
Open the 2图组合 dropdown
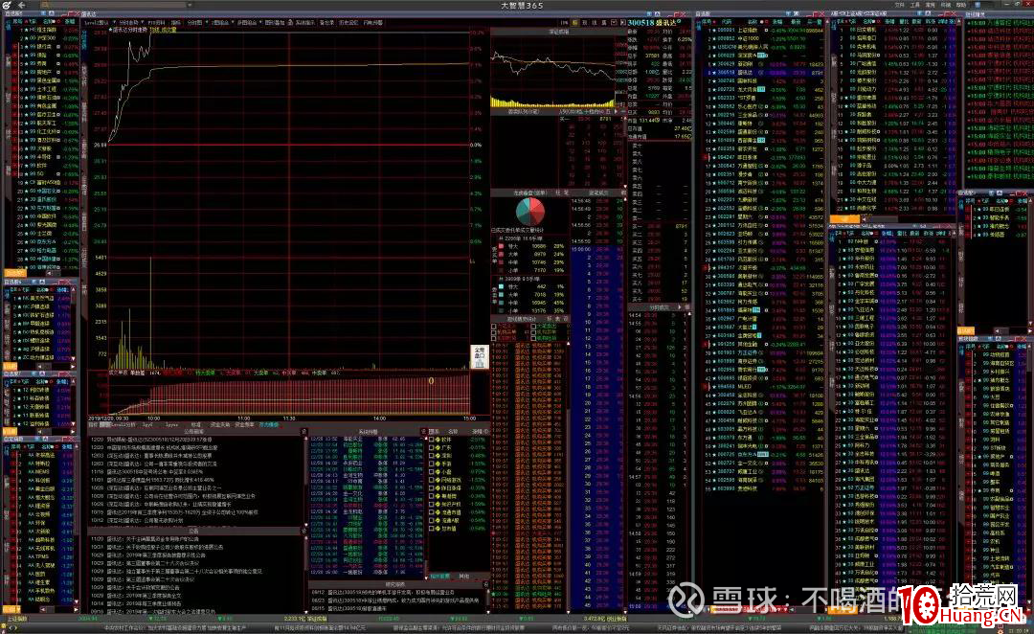click(x=232, y=22)
